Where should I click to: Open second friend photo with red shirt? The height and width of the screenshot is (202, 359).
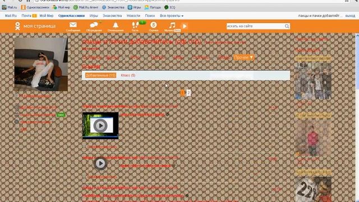point(313,138)
